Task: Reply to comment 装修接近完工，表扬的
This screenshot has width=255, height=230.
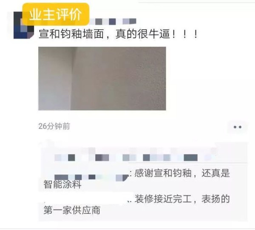Action: pos(182,199)
